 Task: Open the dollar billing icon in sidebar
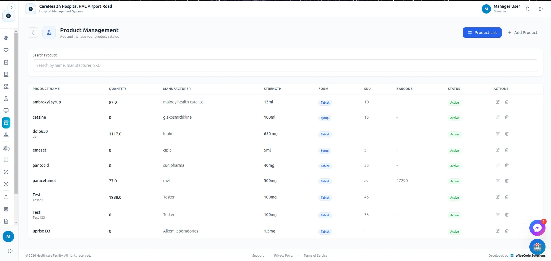point(6,184)
